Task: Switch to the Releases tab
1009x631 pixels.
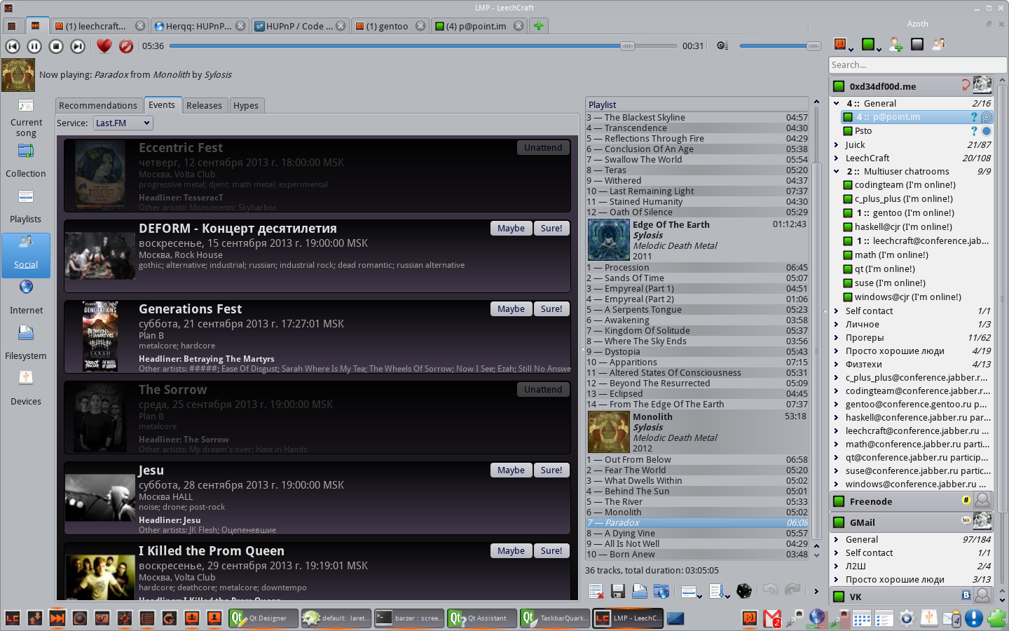Action: [x=204, y=105]
